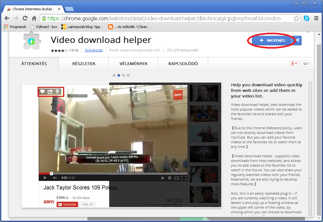Click the extension puzzle piece icon

pyautogui.click(x=31, y=41)
